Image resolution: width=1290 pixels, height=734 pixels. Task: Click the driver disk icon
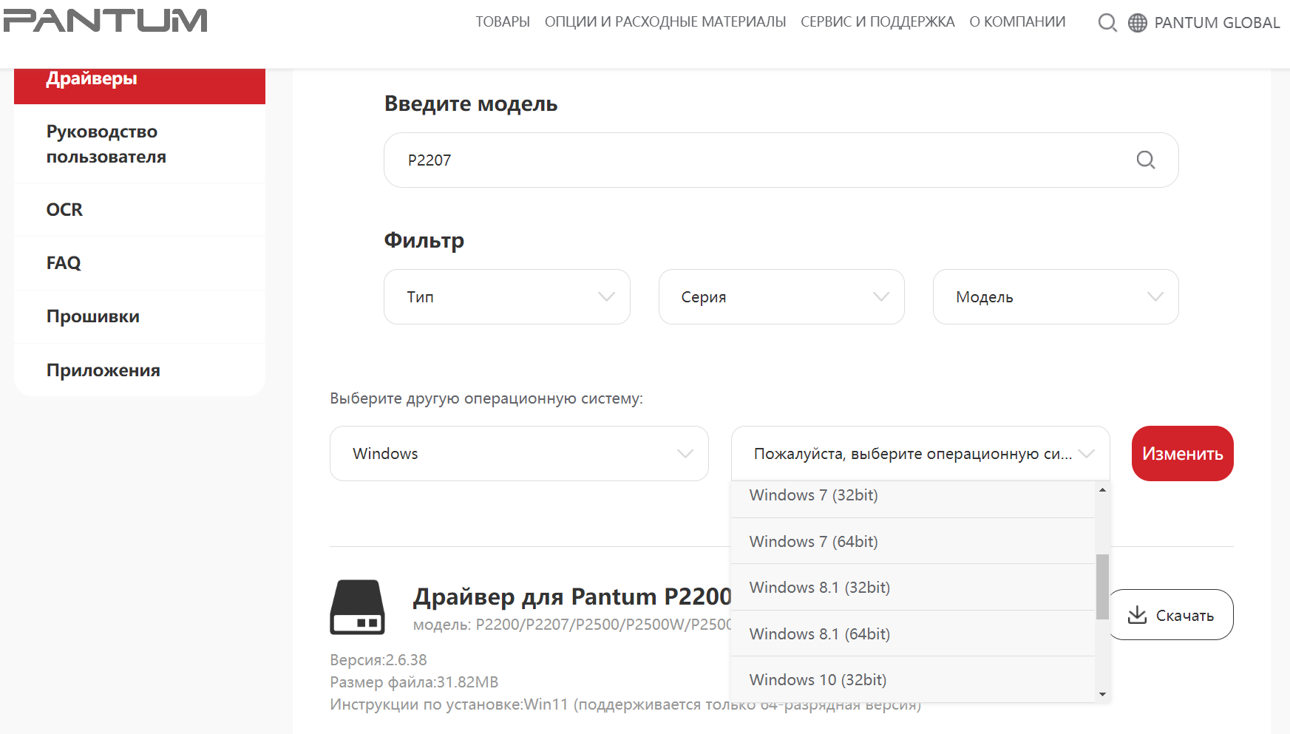click(357, 607)
